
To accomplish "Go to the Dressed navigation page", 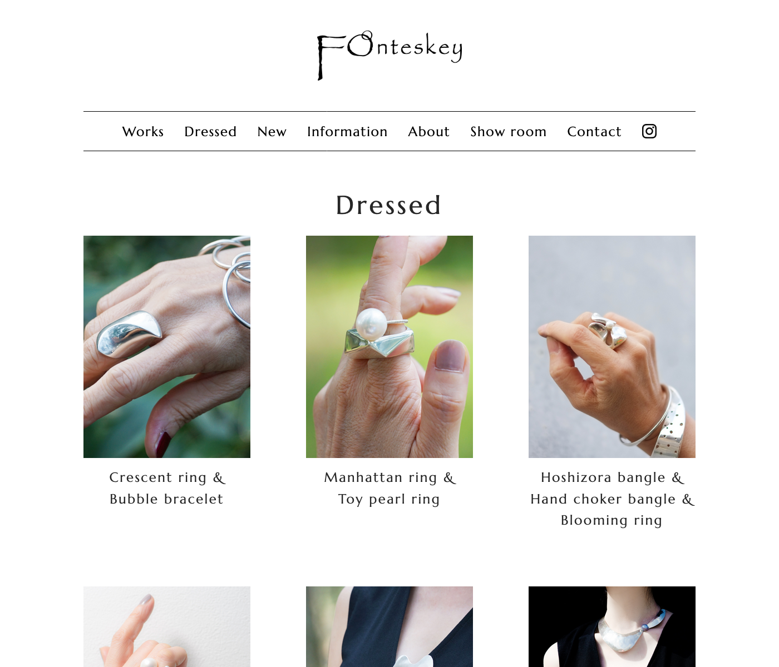I will 210,132.
